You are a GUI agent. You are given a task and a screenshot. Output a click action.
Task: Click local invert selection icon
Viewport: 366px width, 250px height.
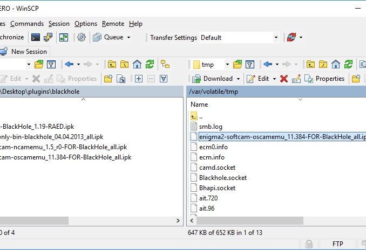164,79
